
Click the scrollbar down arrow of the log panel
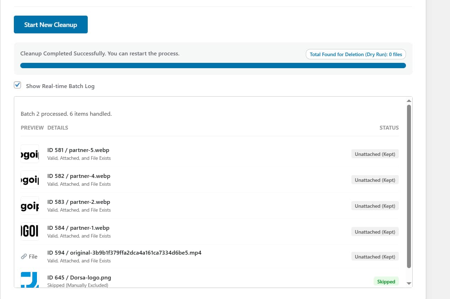pos(409,283)
